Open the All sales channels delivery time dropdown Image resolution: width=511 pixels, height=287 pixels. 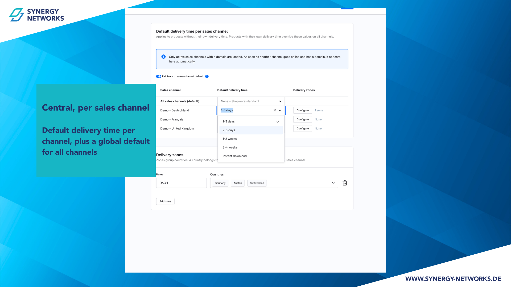[251, 101]
